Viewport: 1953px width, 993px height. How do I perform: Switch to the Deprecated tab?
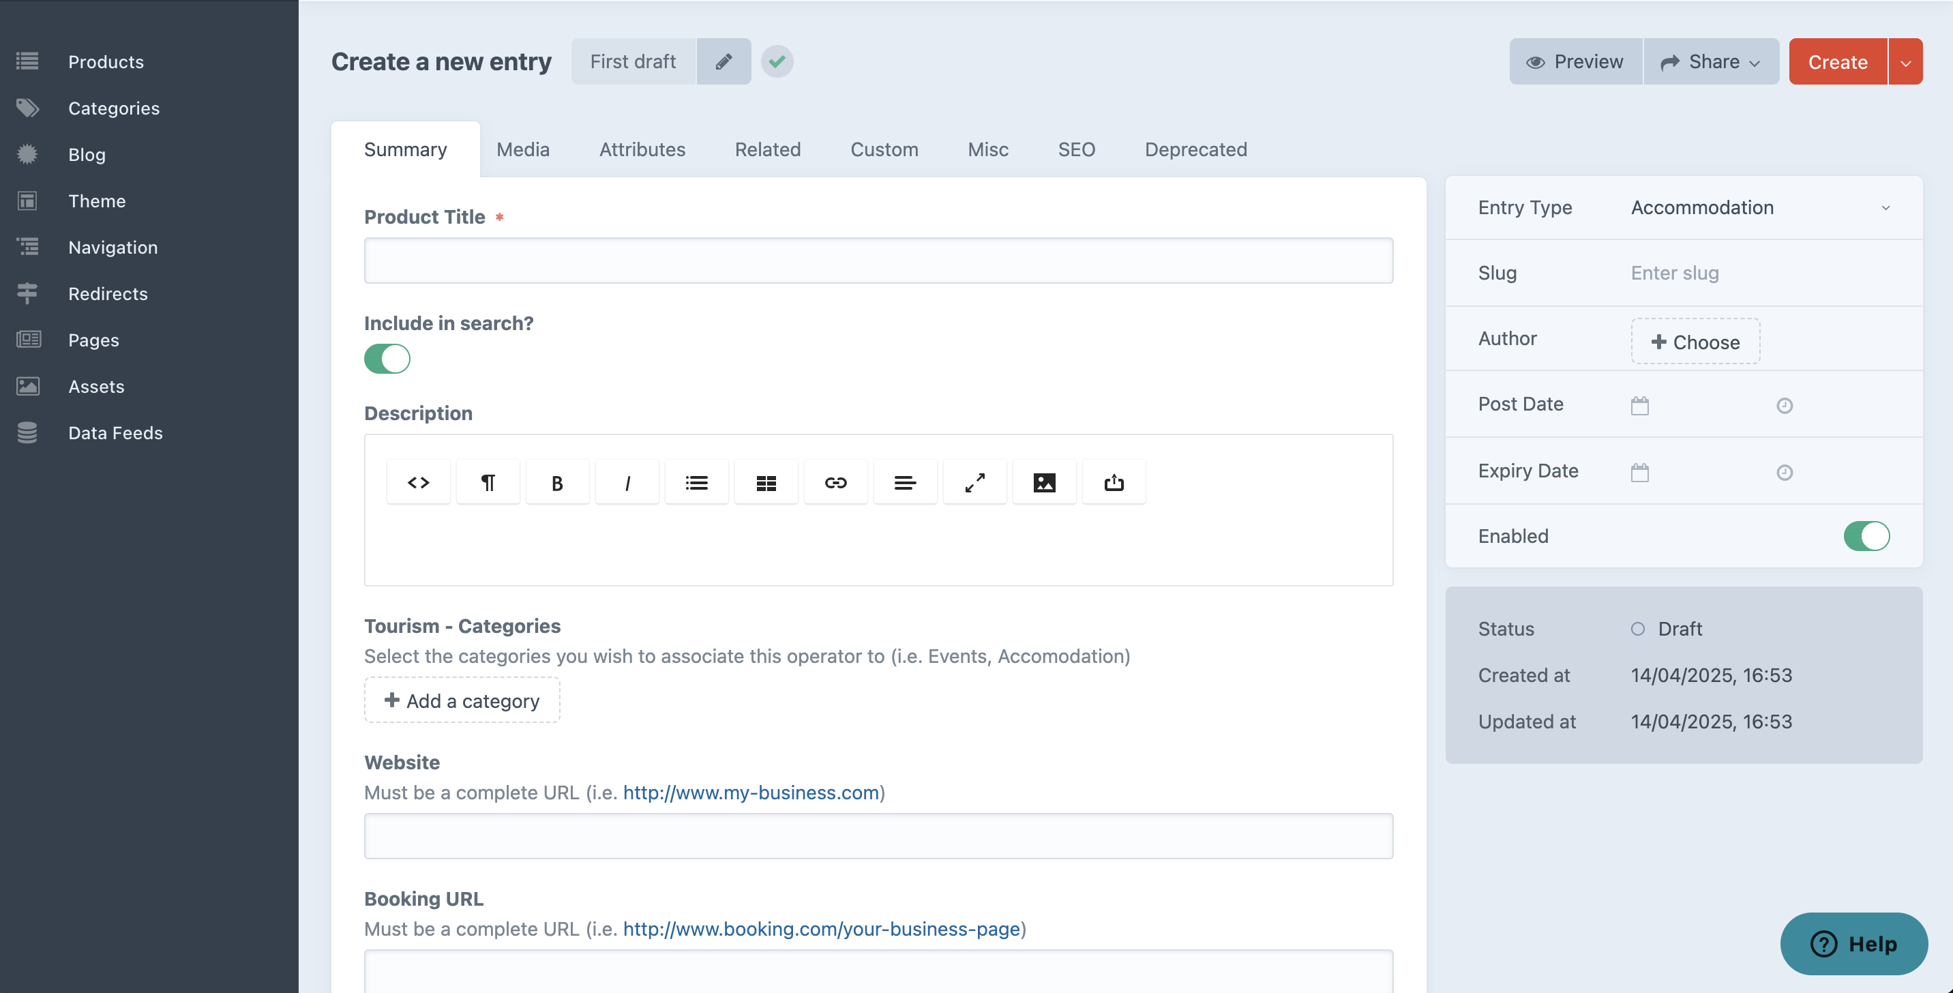1195,149
